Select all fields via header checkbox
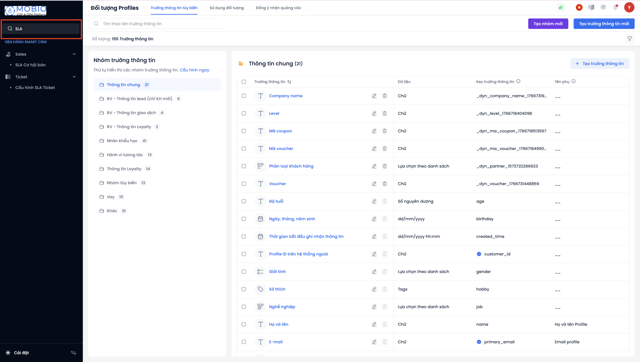The height and width of the screenshot is (362, 640). 243,82
